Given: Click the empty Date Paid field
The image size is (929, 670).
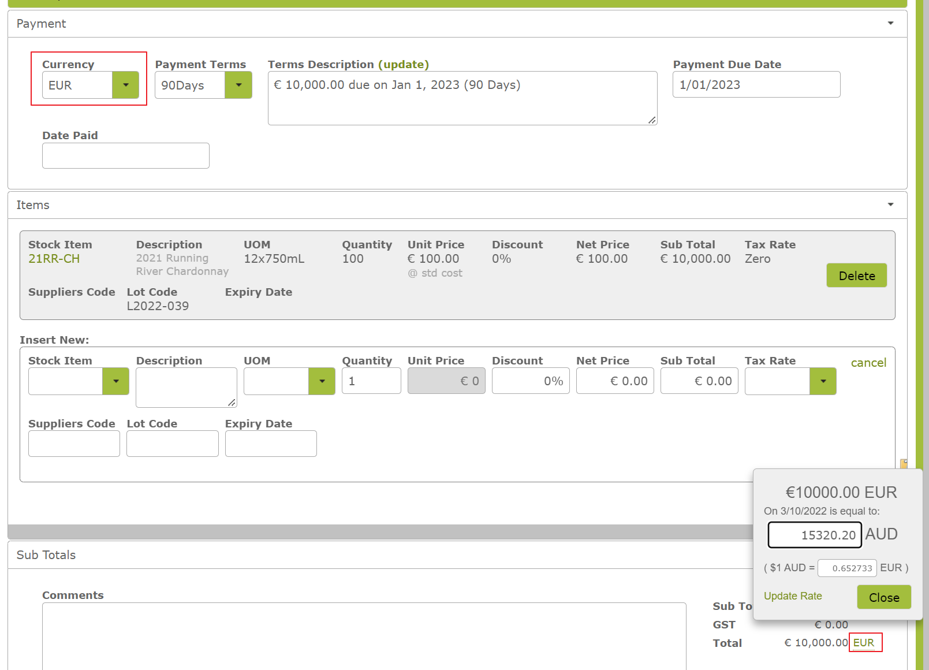Looking at the screenshot, I should coord(125,155).
